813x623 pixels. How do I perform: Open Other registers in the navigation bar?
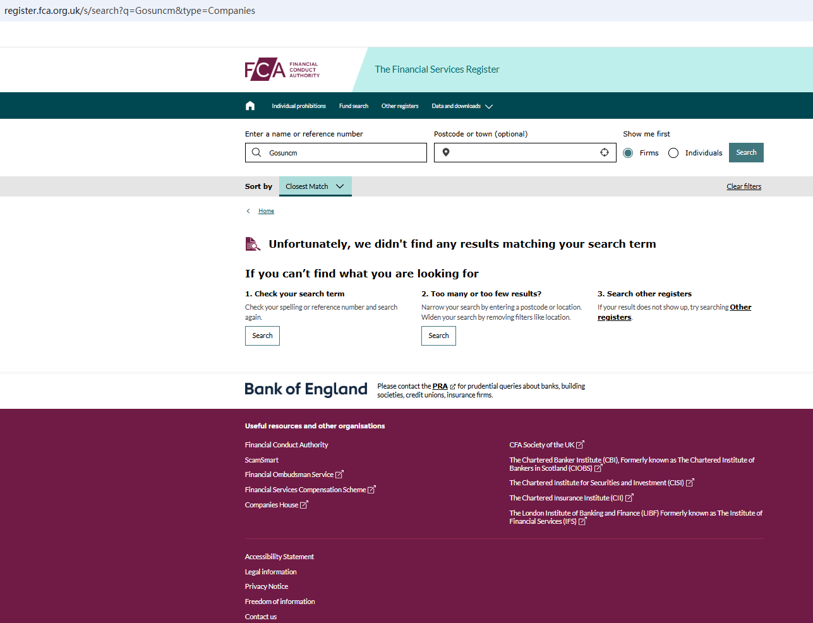(x=400, y=106)
